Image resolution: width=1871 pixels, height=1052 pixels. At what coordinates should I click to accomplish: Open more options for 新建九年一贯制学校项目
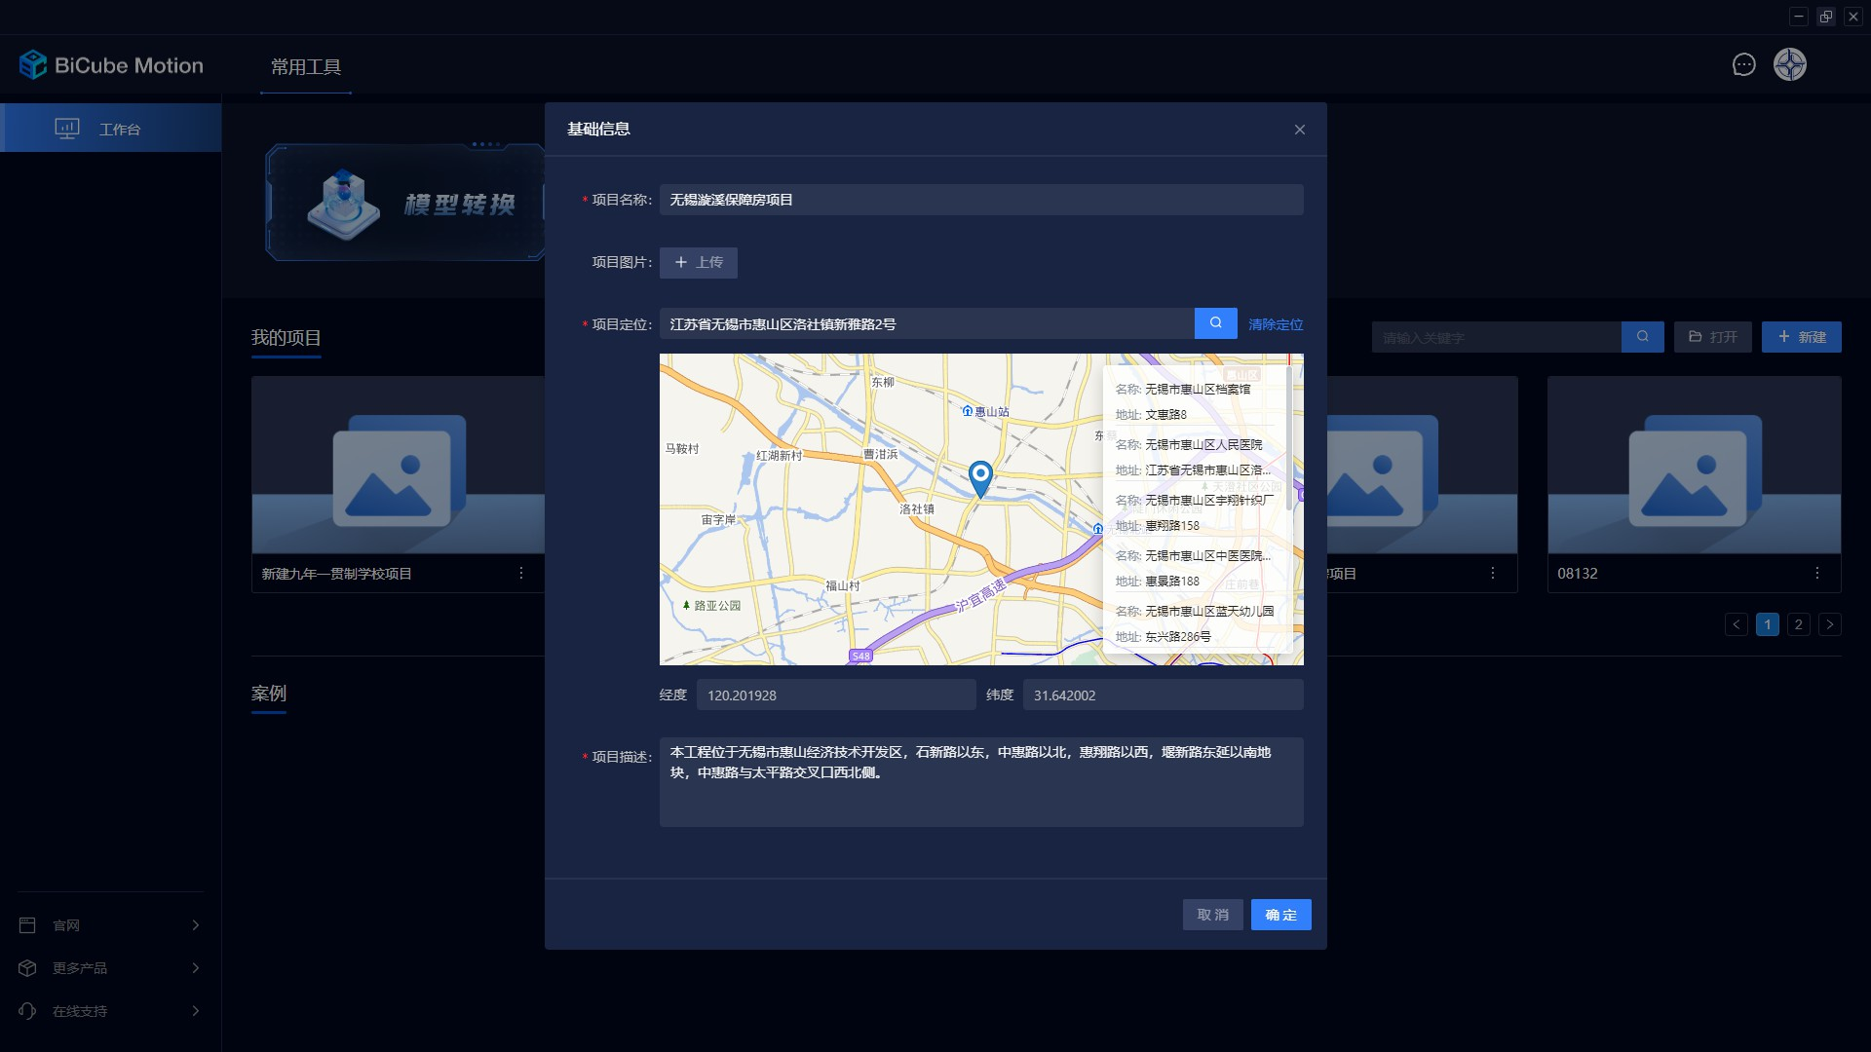(521, 574)
